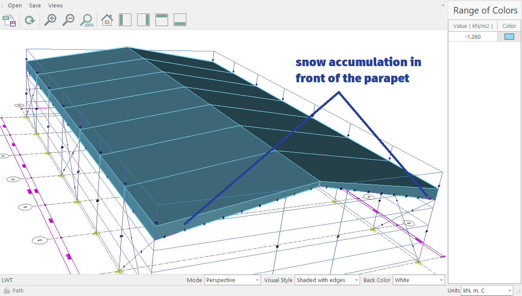522x296 pixels.
Task: Open the Open menu
Action: (x=15, y=6)
